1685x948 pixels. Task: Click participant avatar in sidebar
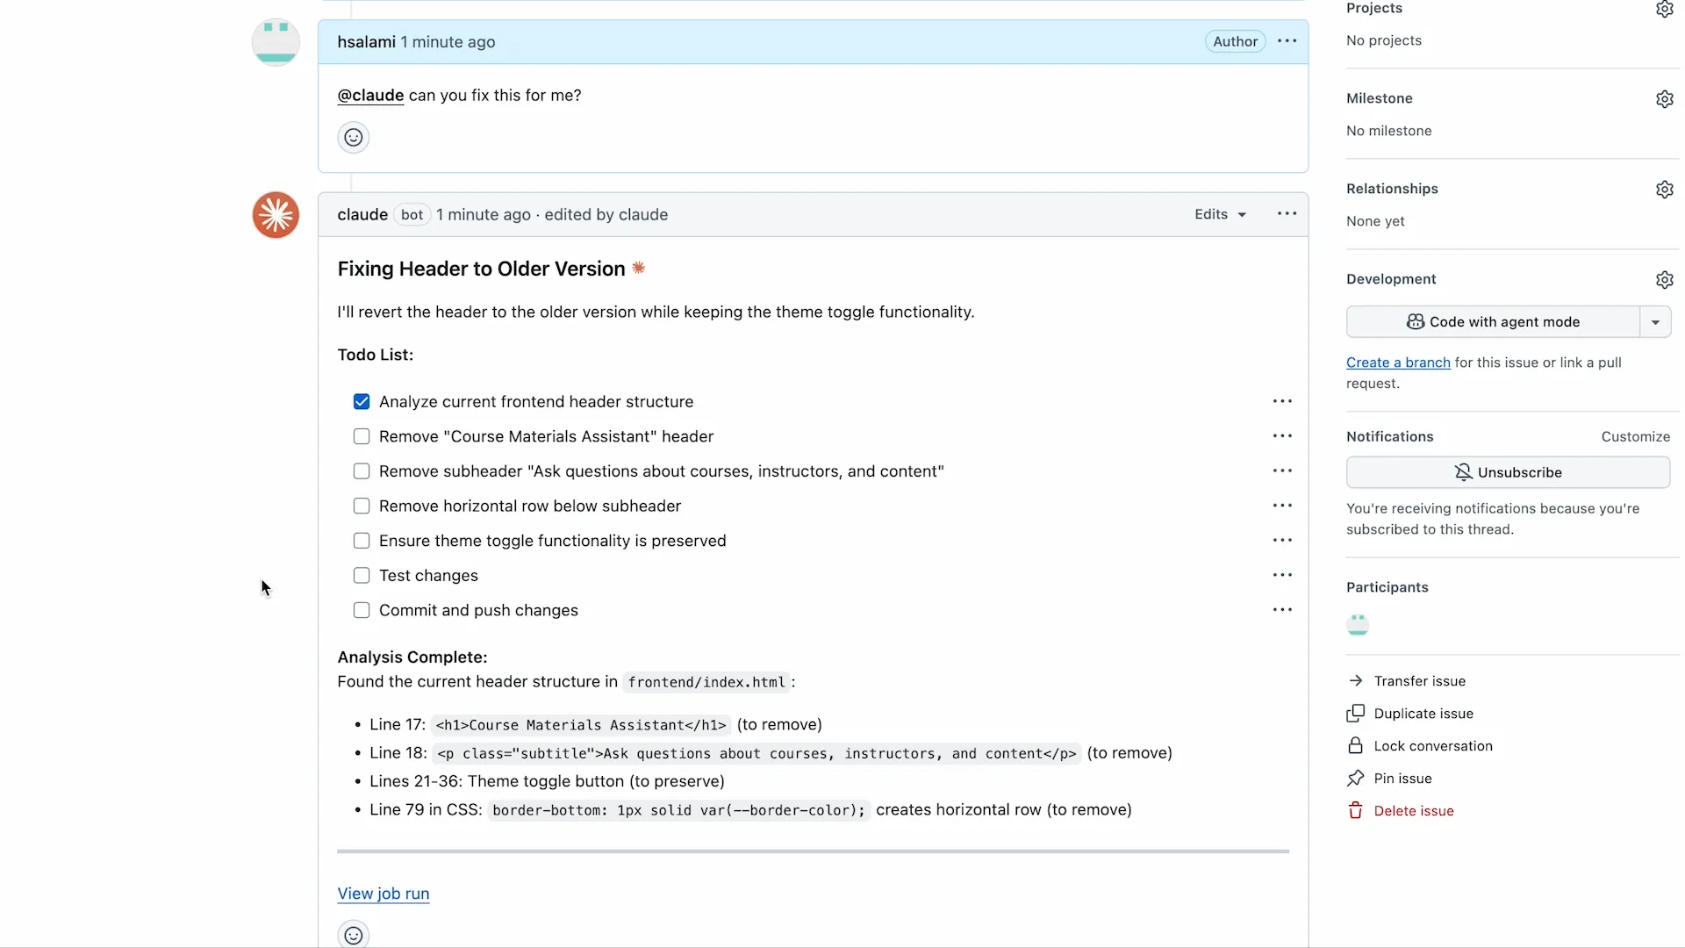[1358, 624]
